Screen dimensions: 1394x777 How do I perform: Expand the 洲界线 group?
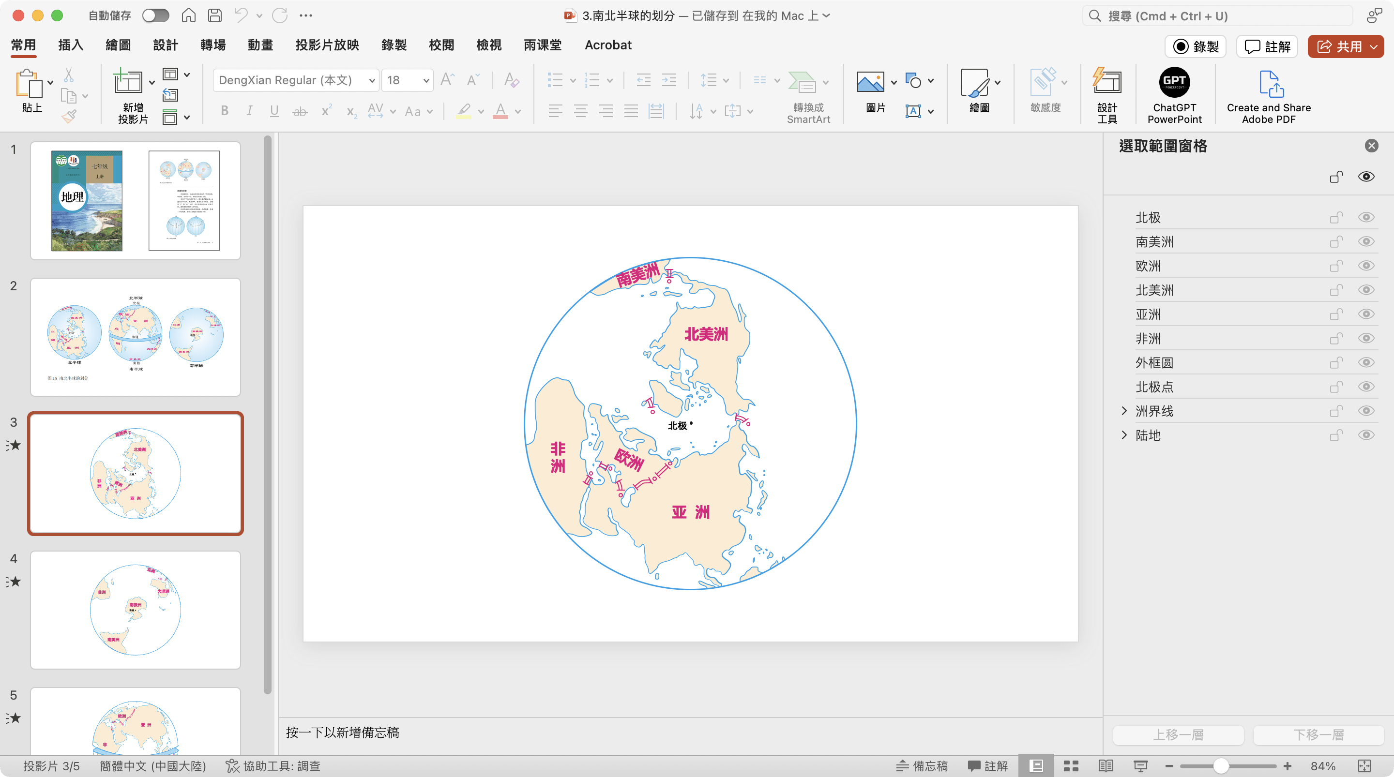point(1124,411)
